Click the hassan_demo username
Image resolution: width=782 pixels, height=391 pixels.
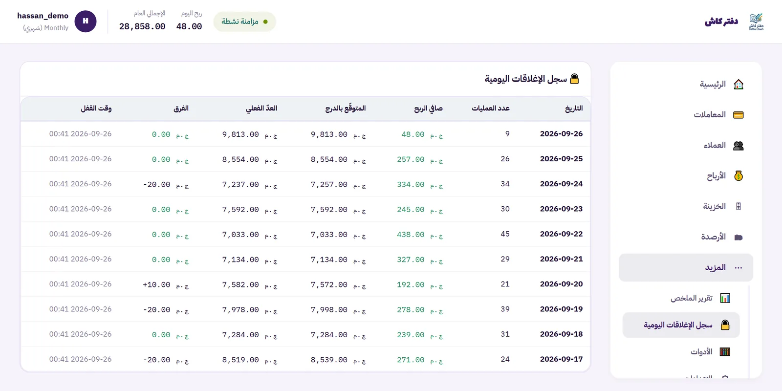tap(43, 16)
